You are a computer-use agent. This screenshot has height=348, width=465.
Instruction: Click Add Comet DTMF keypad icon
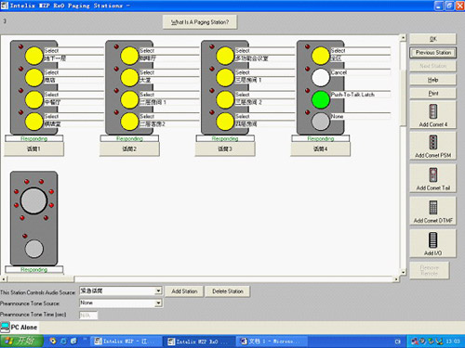[432, 207]
